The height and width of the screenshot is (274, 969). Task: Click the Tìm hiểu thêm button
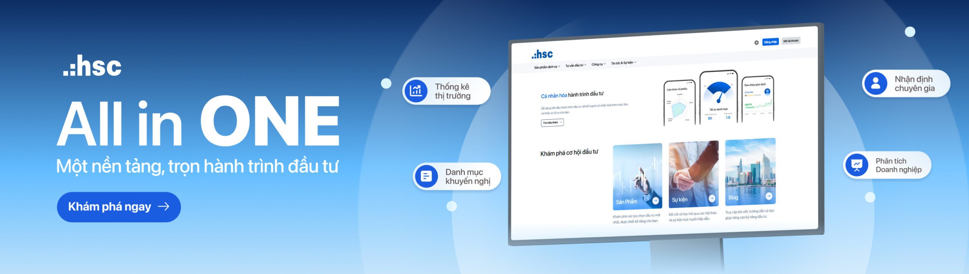[x=552, y=122]
